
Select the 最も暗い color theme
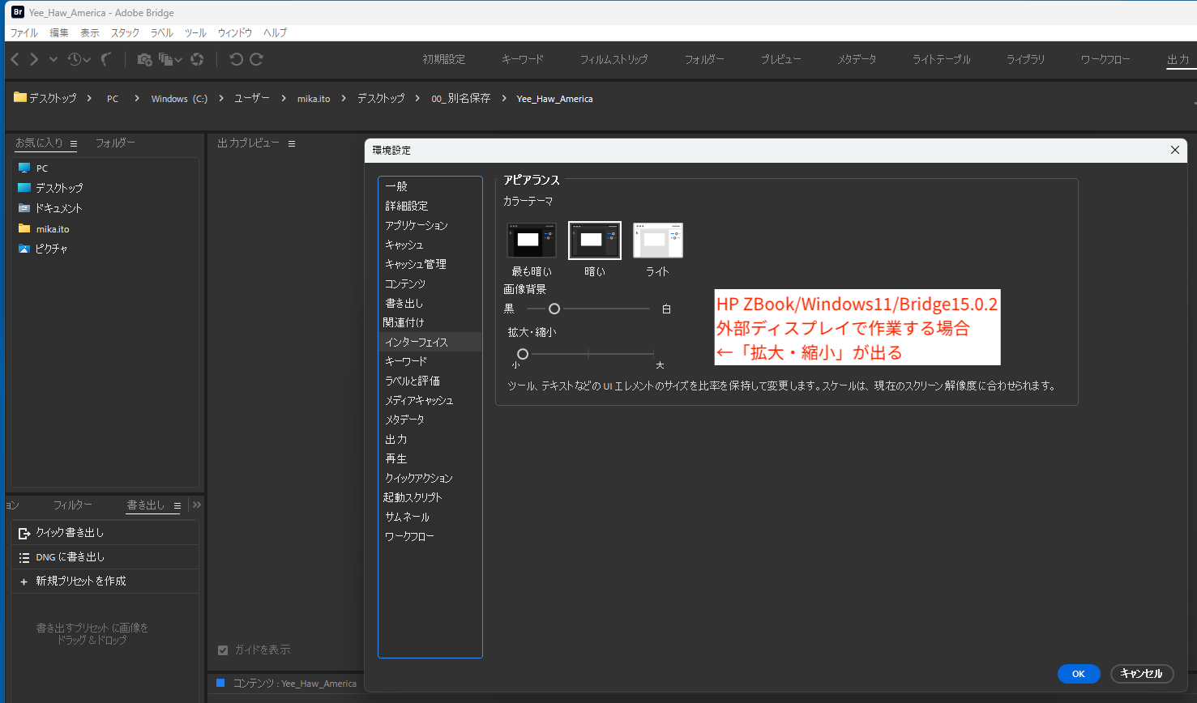click(x=531, y=240)
